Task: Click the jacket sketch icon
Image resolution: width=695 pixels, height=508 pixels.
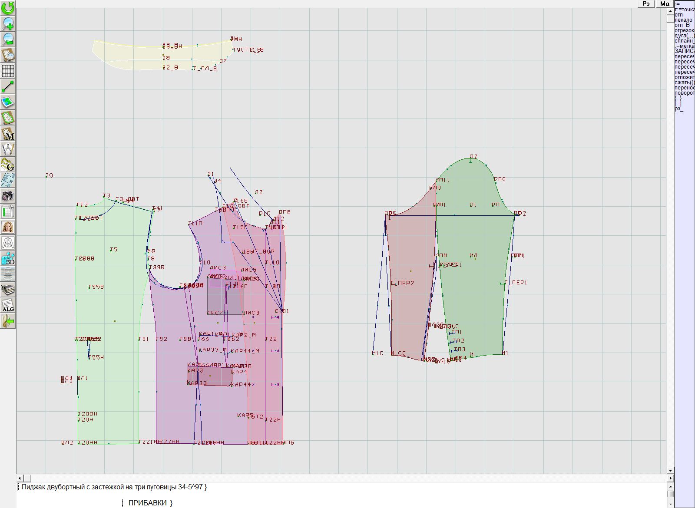Action: [x=8, y=243]
